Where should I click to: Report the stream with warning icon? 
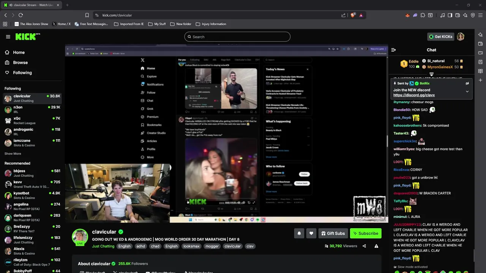(x=376, y=246)
